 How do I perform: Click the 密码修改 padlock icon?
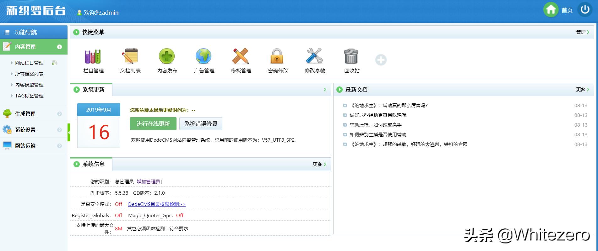tap(277, 56)
